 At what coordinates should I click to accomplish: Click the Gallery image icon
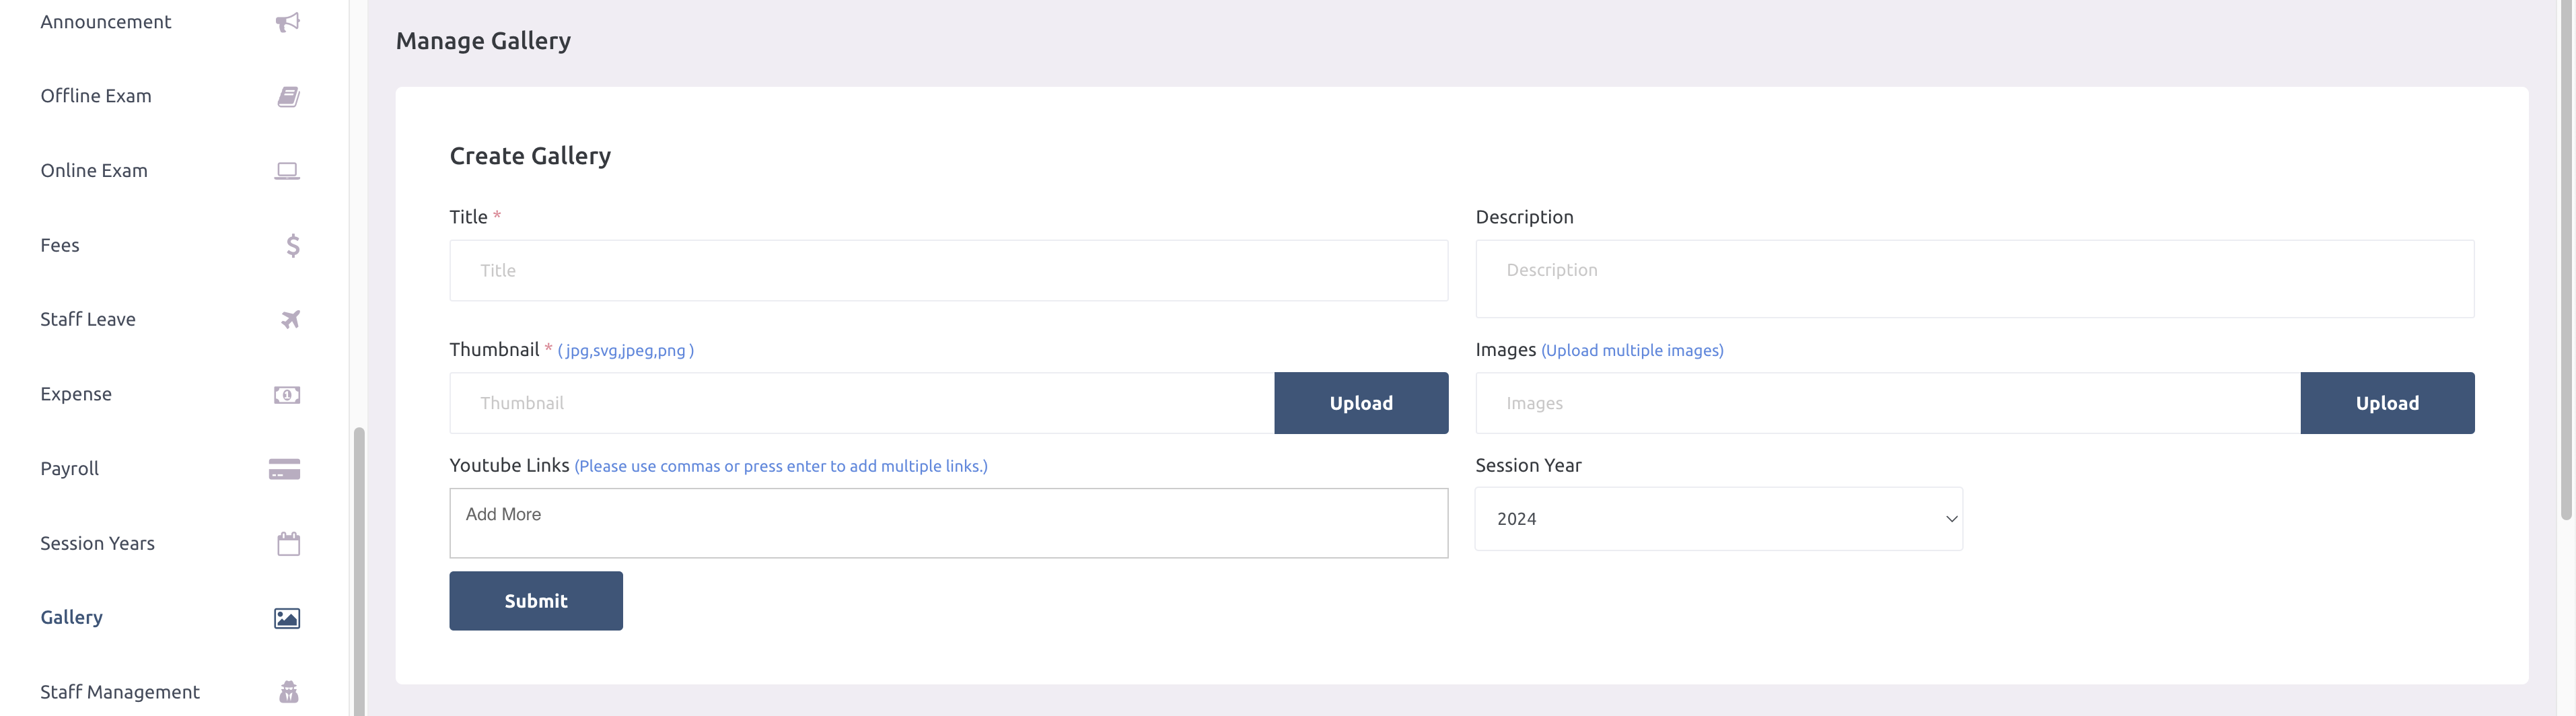(x=287, y=618)
